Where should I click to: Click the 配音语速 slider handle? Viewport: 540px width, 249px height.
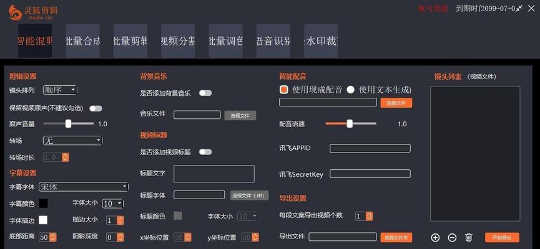pyautogui.click(x=350, y=124)
